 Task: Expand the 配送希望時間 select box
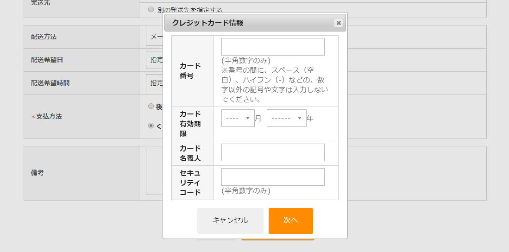155,83
